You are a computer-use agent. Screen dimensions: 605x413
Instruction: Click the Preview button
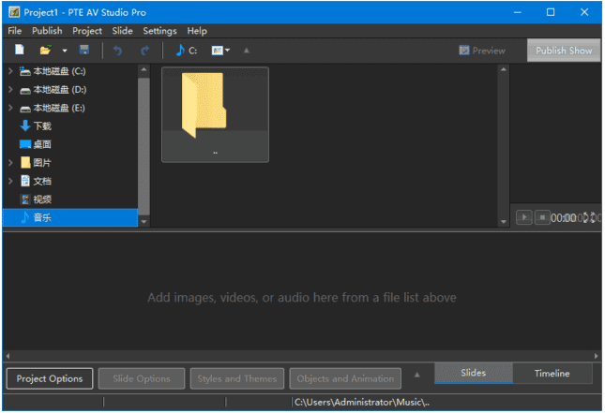(482, 51)
